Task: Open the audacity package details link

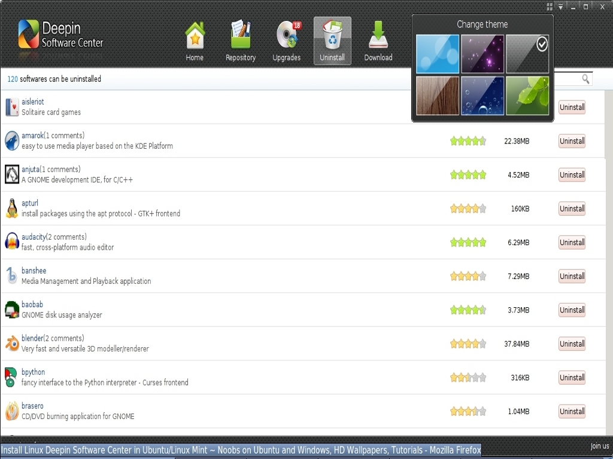Action: tap(34, 237)
